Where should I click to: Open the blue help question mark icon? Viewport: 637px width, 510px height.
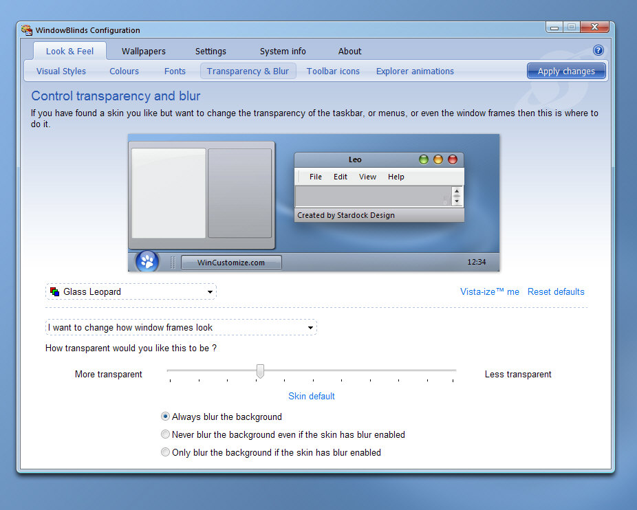[598, 50]
